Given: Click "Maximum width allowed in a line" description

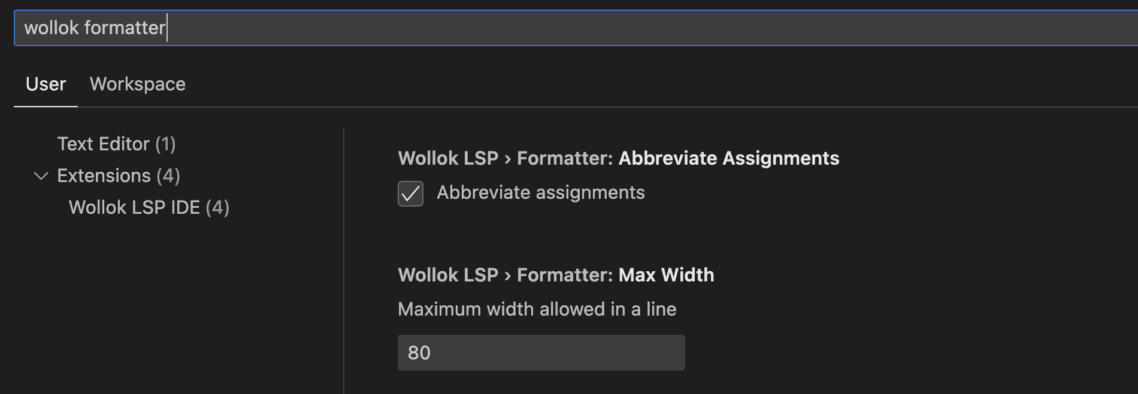Looking at the screenshot, I should 537,309.
